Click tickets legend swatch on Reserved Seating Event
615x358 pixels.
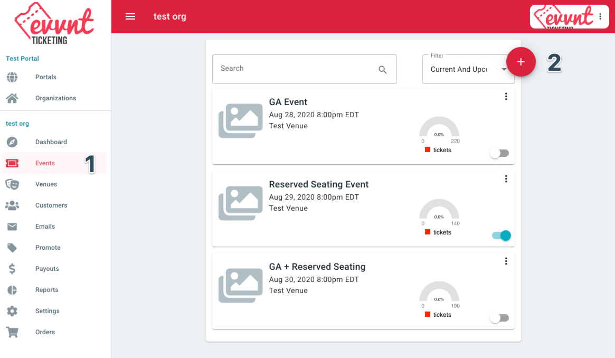pos(428,232)
